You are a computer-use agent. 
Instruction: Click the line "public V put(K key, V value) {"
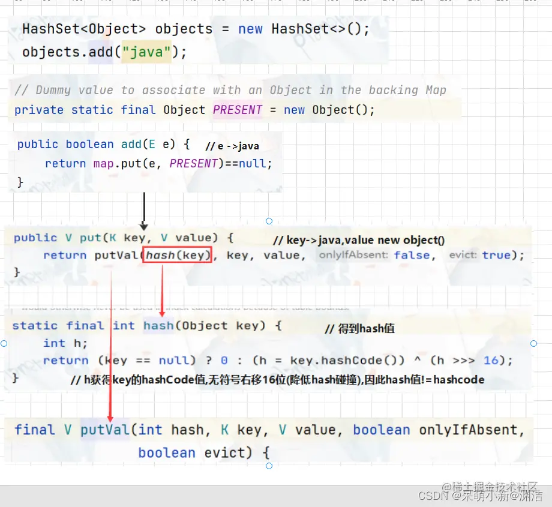pyautogui.click(x=124, y=238)
